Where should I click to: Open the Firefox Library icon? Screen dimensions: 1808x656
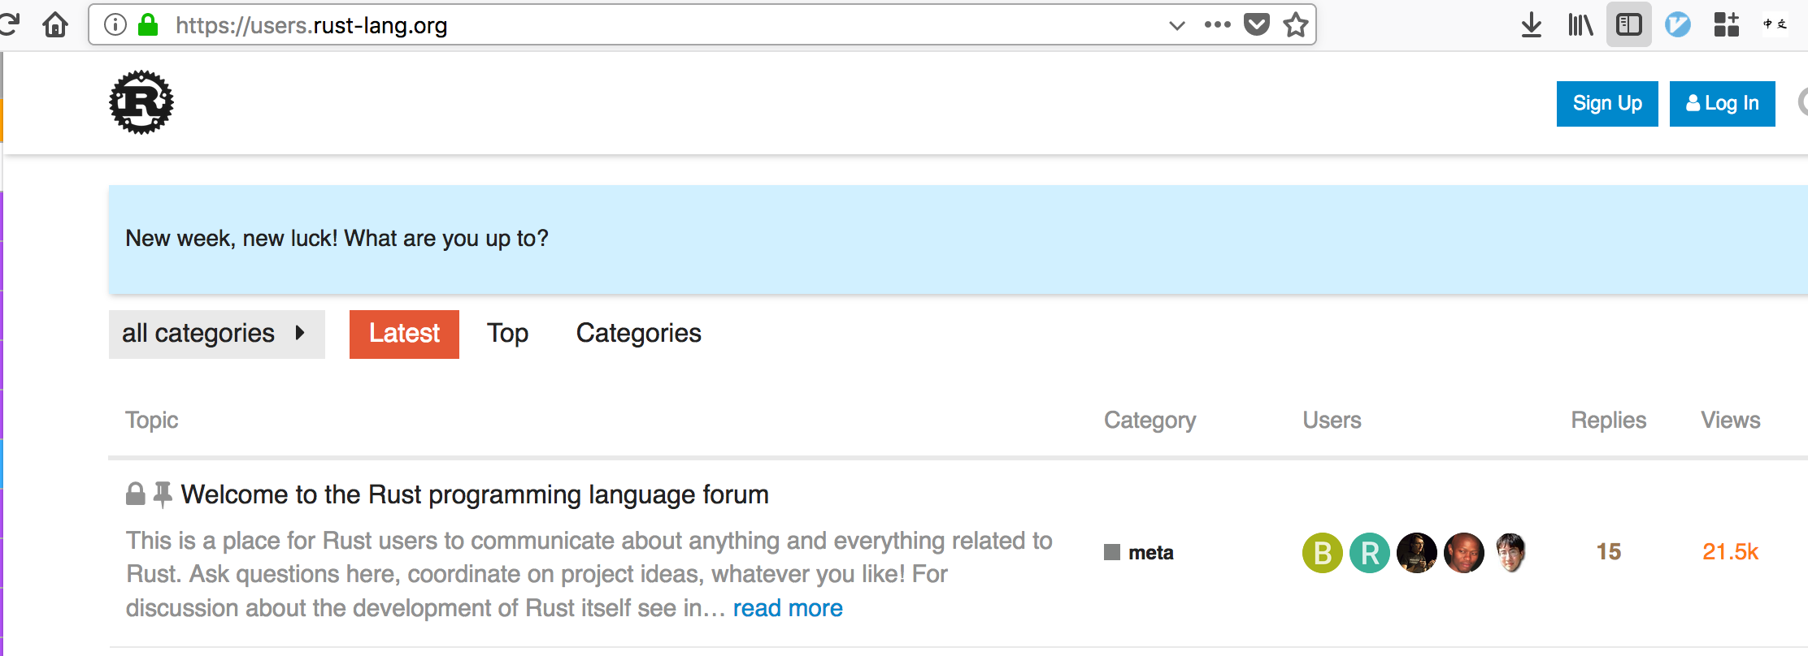click(x=1580, y=24)
